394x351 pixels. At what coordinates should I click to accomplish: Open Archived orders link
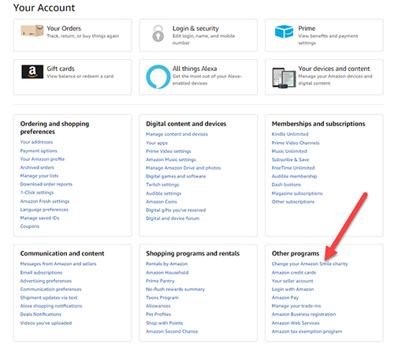pos(37,167)
